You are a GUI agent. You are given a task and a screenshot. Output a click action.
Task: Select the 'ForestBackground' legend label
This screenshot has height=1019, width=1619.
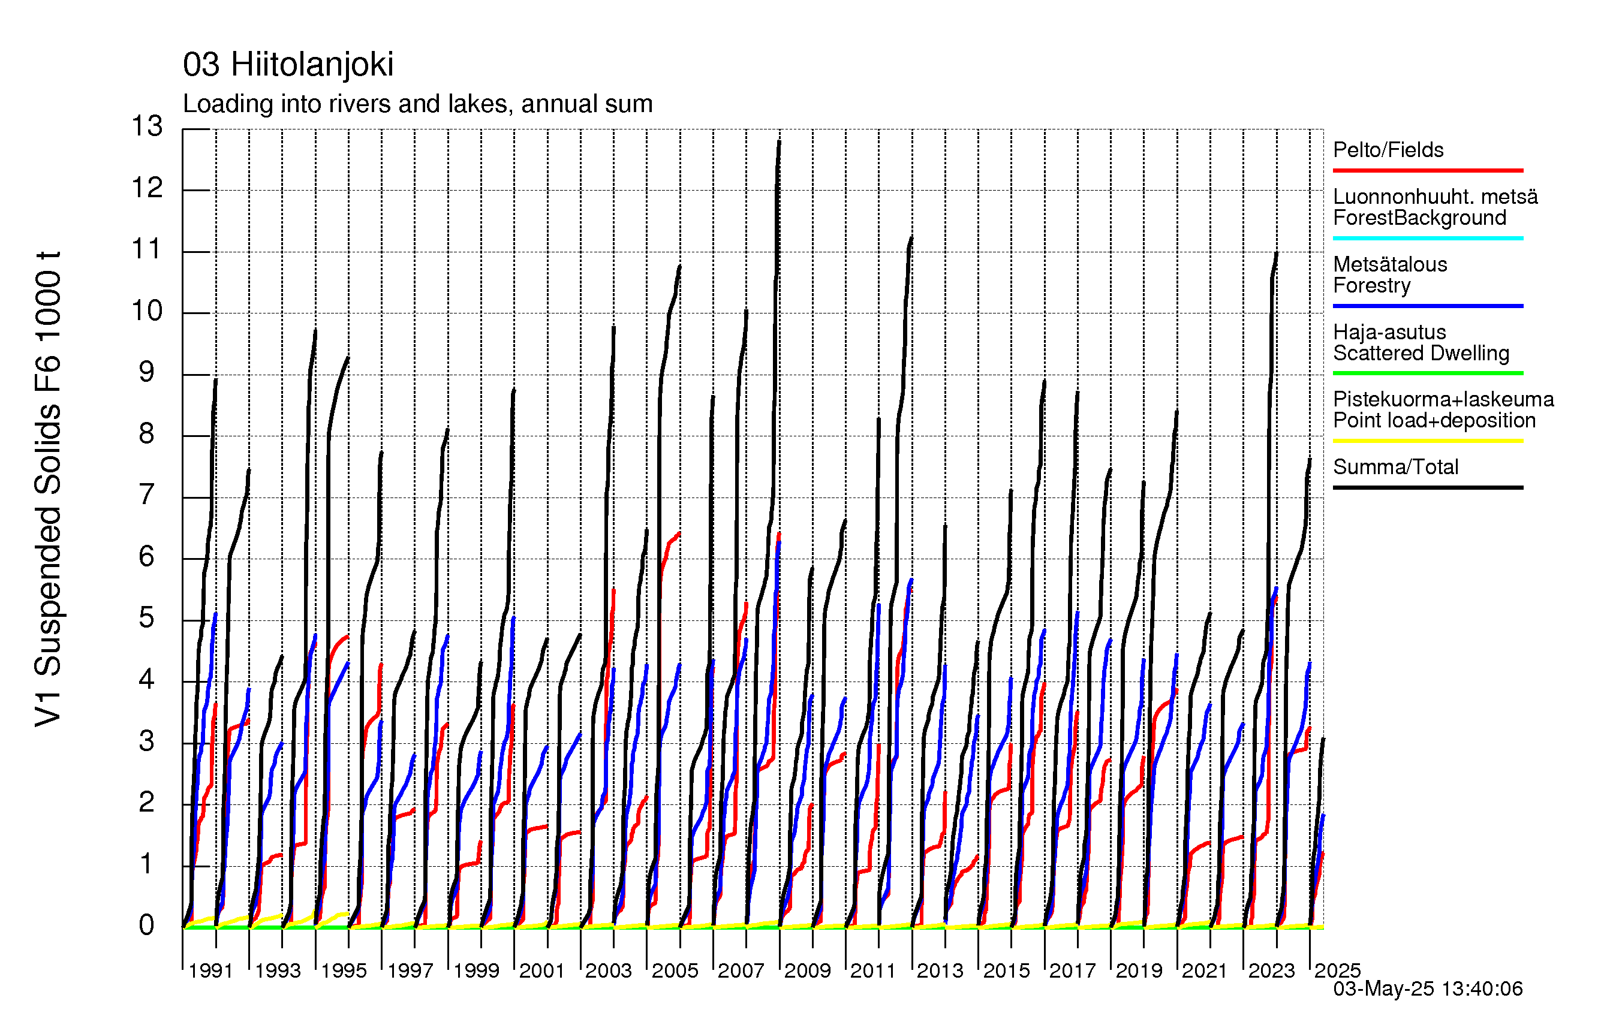1420,218
